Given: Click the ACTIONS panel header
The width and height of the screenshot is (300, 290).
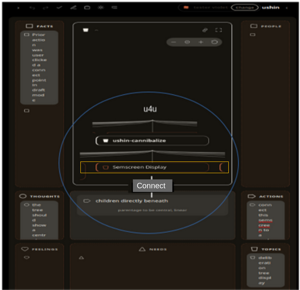Looking at the screenshot, I should 265,197.
